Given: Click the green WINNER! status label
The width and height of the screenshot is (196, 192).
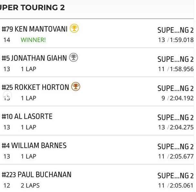Looking at the screenshot, I should point(33,40).
